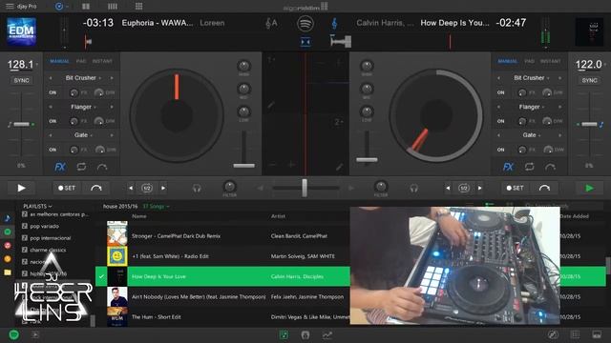Toggle SYNC on the right deck
The height and width of the screenshot is (343, 611).
pyautogui.click(x=589, y=80)
